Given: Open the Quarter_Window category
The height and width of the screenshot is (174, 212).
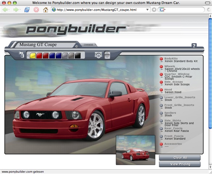Looking at the screenshot, I should tap(177, 74).
